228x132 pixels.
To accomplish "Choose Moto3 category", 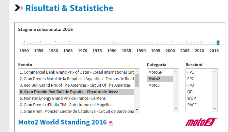I will 160,85.
